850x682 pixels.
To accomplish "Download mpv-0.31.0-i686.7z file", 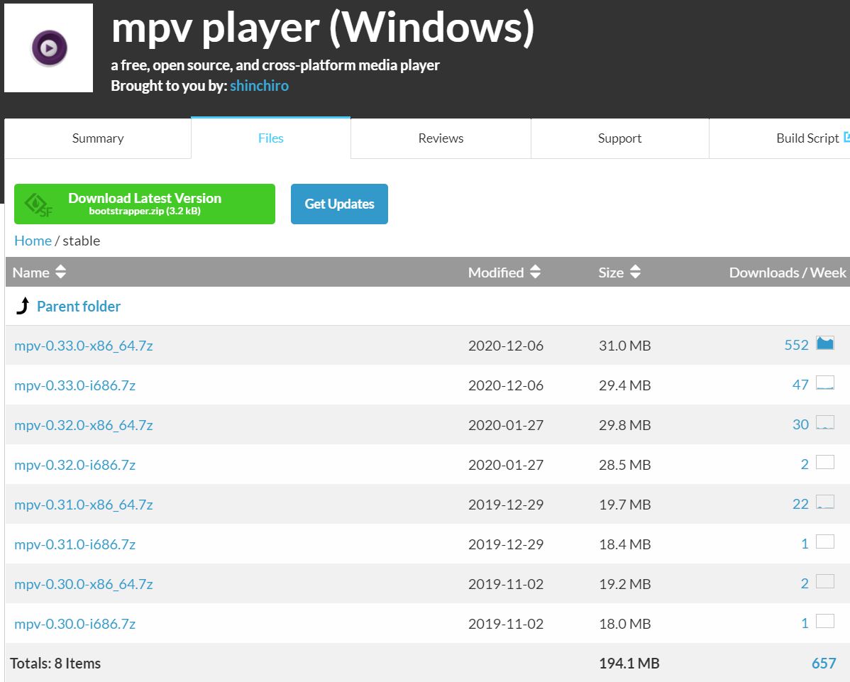I will (x=74, y=544).
